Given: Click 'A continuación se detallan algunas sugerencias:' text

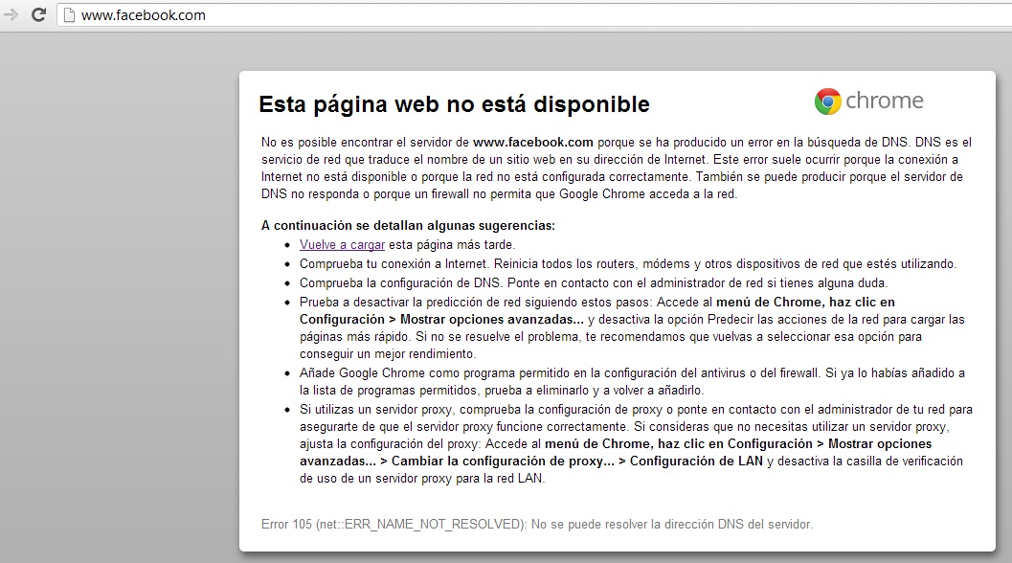Looking at the screenshot, I should click(x=408, y=225).
